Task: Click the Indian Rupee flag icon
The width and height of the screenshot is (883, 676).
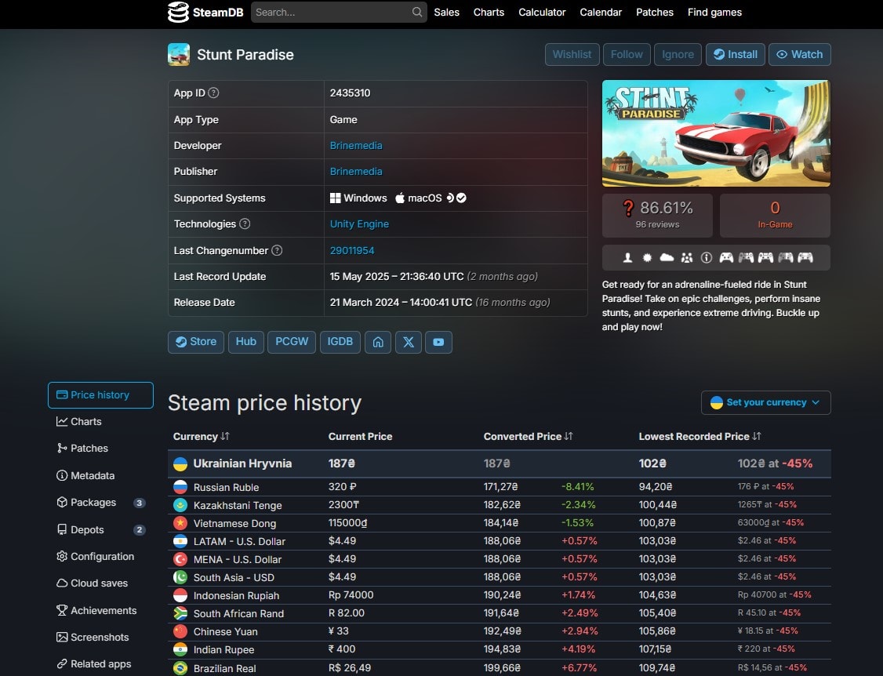Action: tap(180, 649)
